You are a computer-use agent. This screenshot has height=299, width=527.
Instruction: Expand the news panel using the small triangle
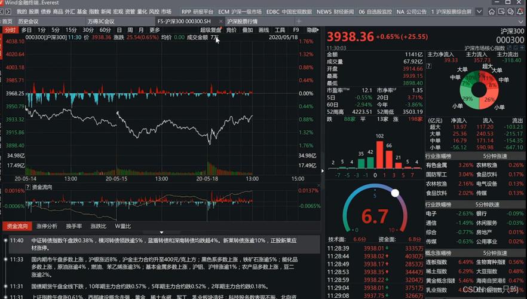[162, 233]
